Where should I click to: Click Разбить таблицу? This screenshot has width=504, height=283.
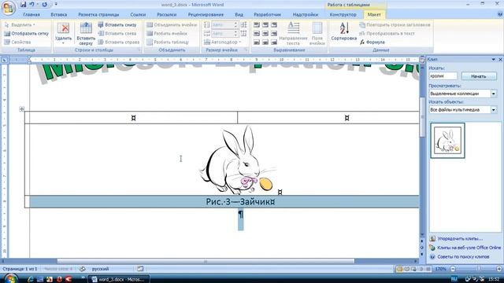tap(168, 42)
